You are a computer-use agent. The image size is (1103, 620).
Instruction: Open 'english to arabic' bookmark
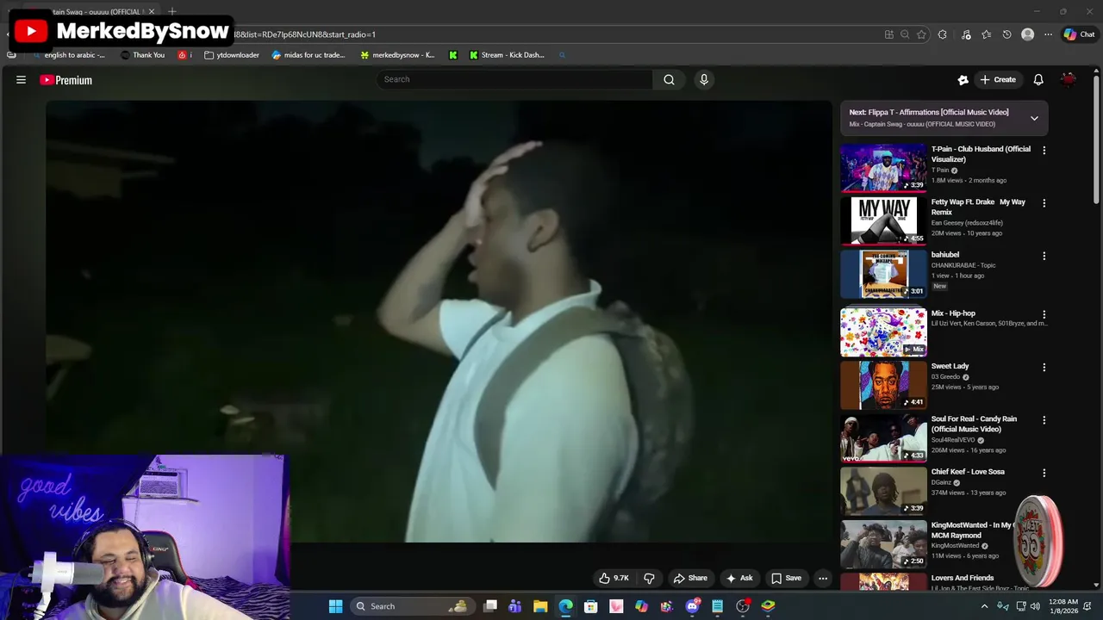(71, 55)
